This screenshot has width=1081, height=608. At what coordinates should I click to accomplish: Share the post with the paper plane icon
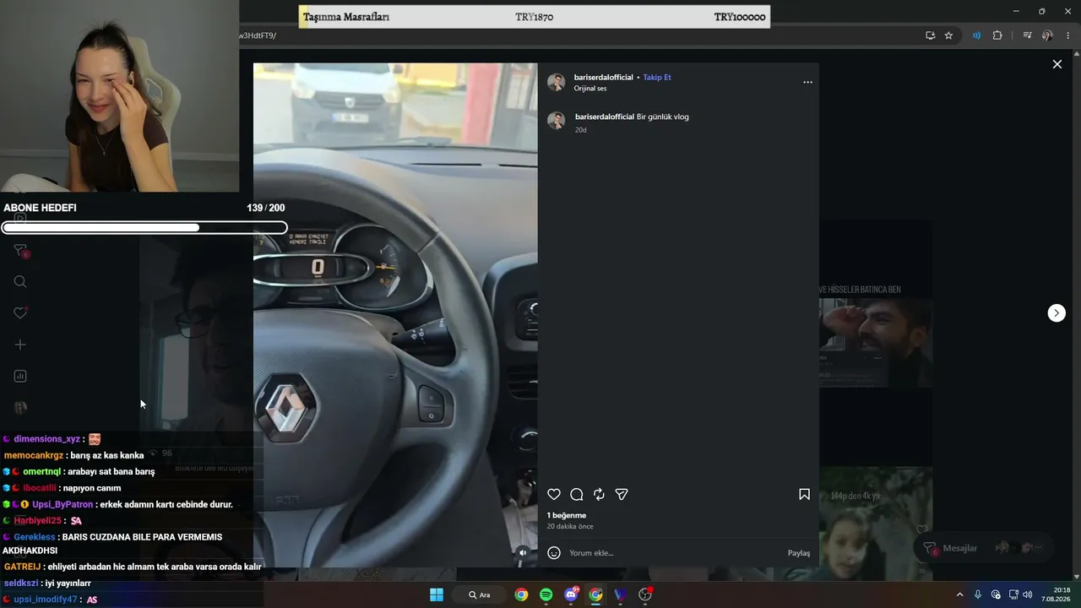[x=622, y=495]
